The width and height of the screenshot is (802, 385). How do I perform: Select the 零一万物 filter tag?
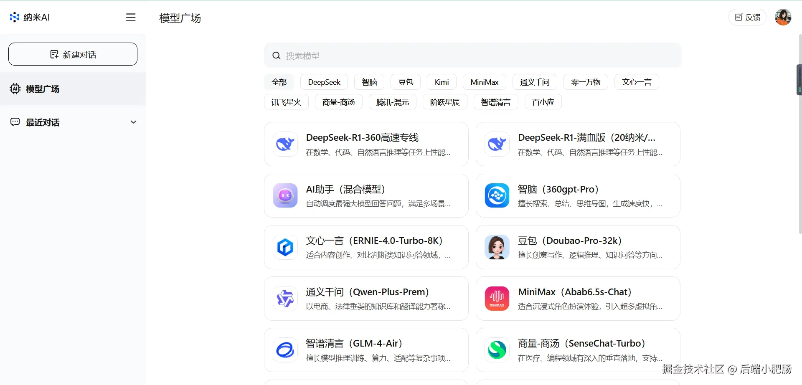pyautogui.click(x=586, y=82)
